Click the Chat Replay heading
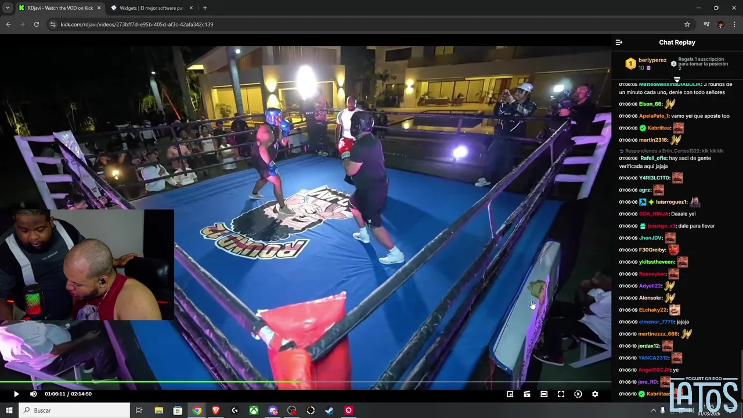The width and height of the screenshot is (743, 418). tap(677, 42)
